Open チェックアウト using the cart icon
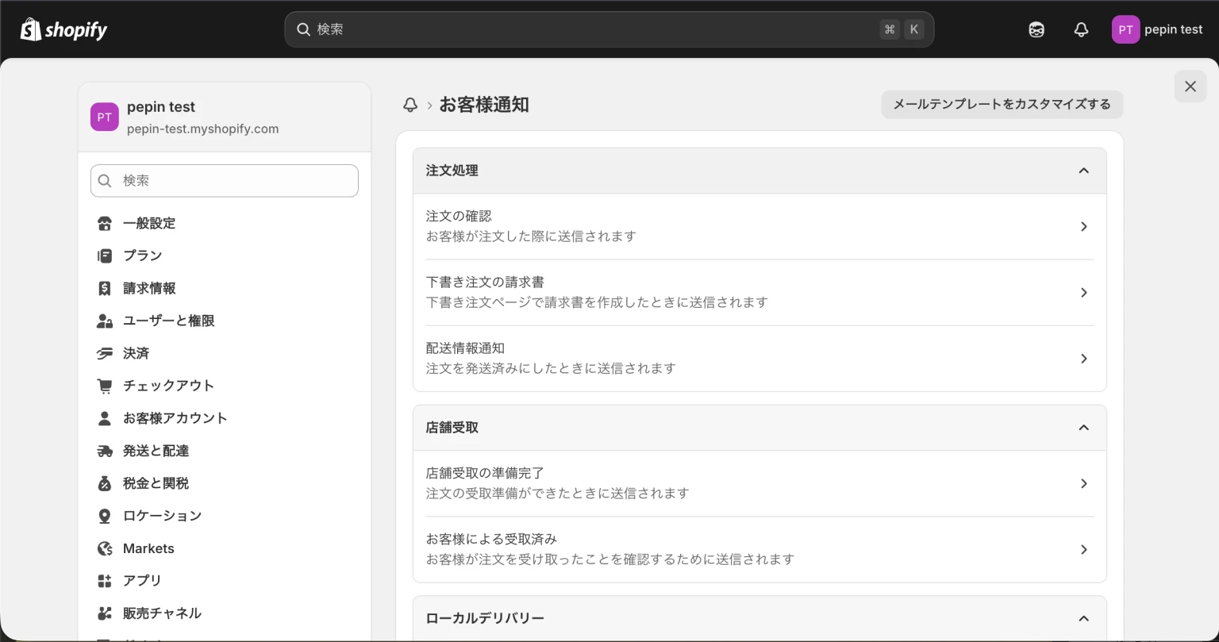This screenshot has height=642, width=1219. coord(105,385)
